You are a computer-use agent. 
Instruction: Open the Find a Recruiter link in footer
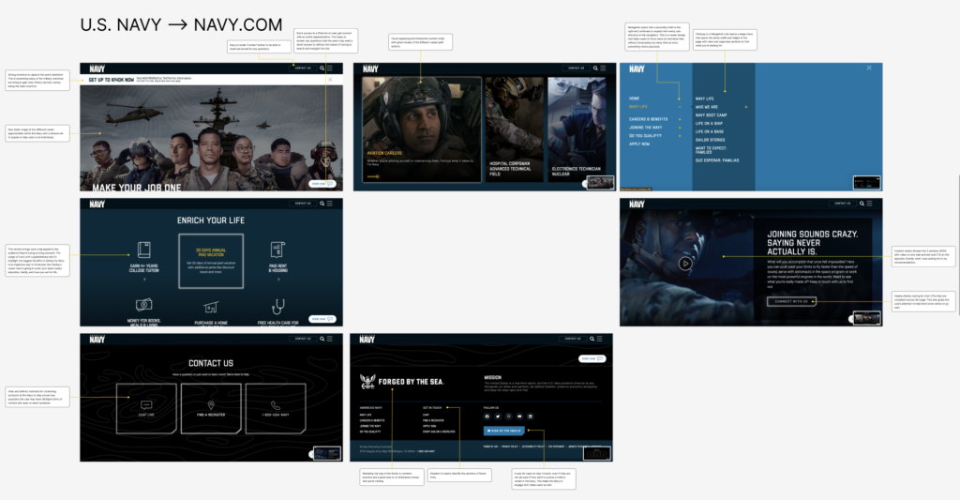[433, 420]
